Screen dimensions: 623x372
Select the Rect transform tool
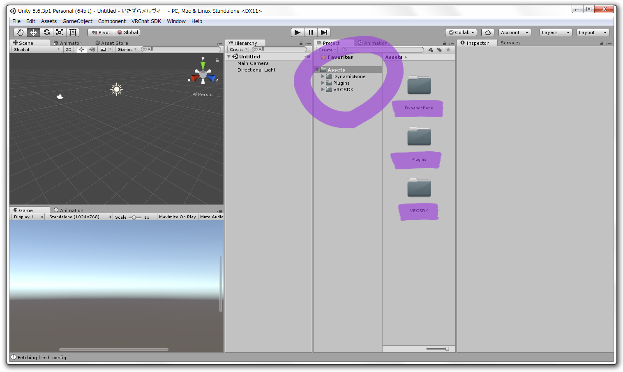[x=73, y=32]
